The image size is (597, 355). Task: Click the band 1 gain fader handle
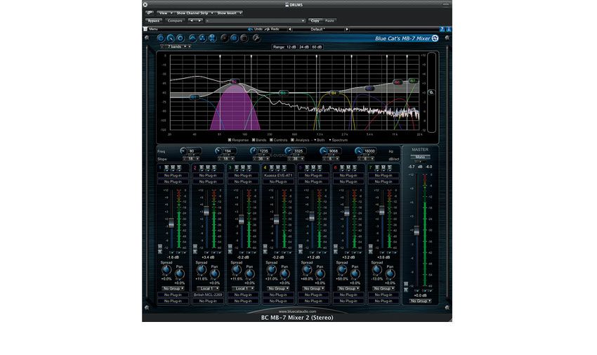tap(171, 224)
